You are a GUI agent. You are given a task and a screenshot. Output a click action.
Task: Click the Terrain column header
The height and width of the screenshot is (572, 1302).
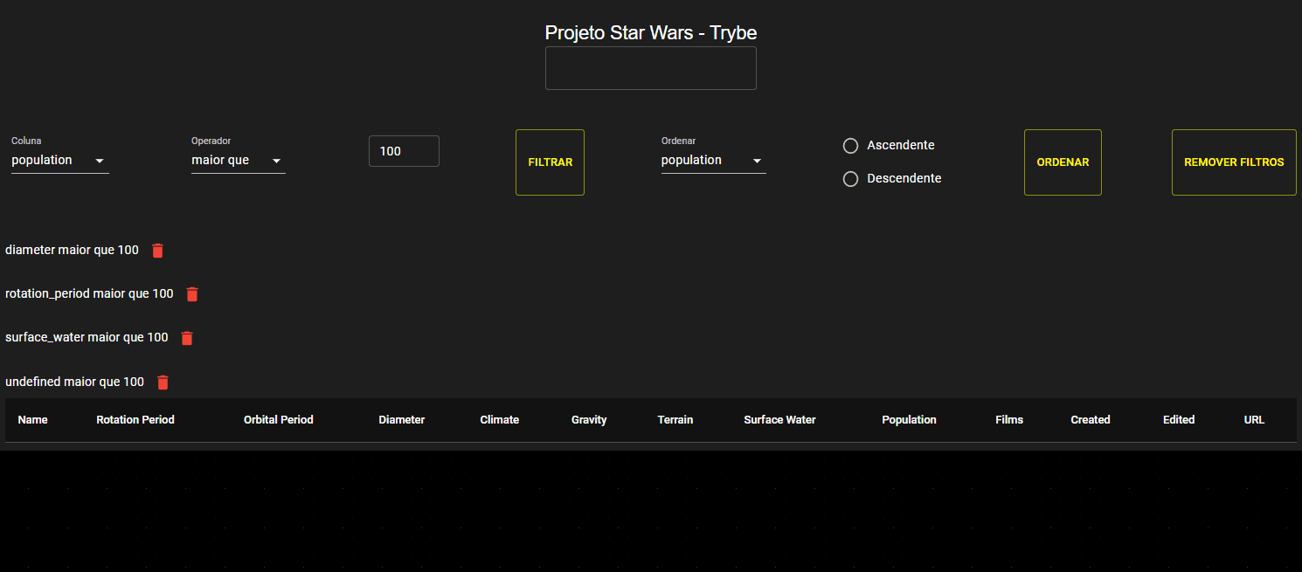(x=675, y=420)
